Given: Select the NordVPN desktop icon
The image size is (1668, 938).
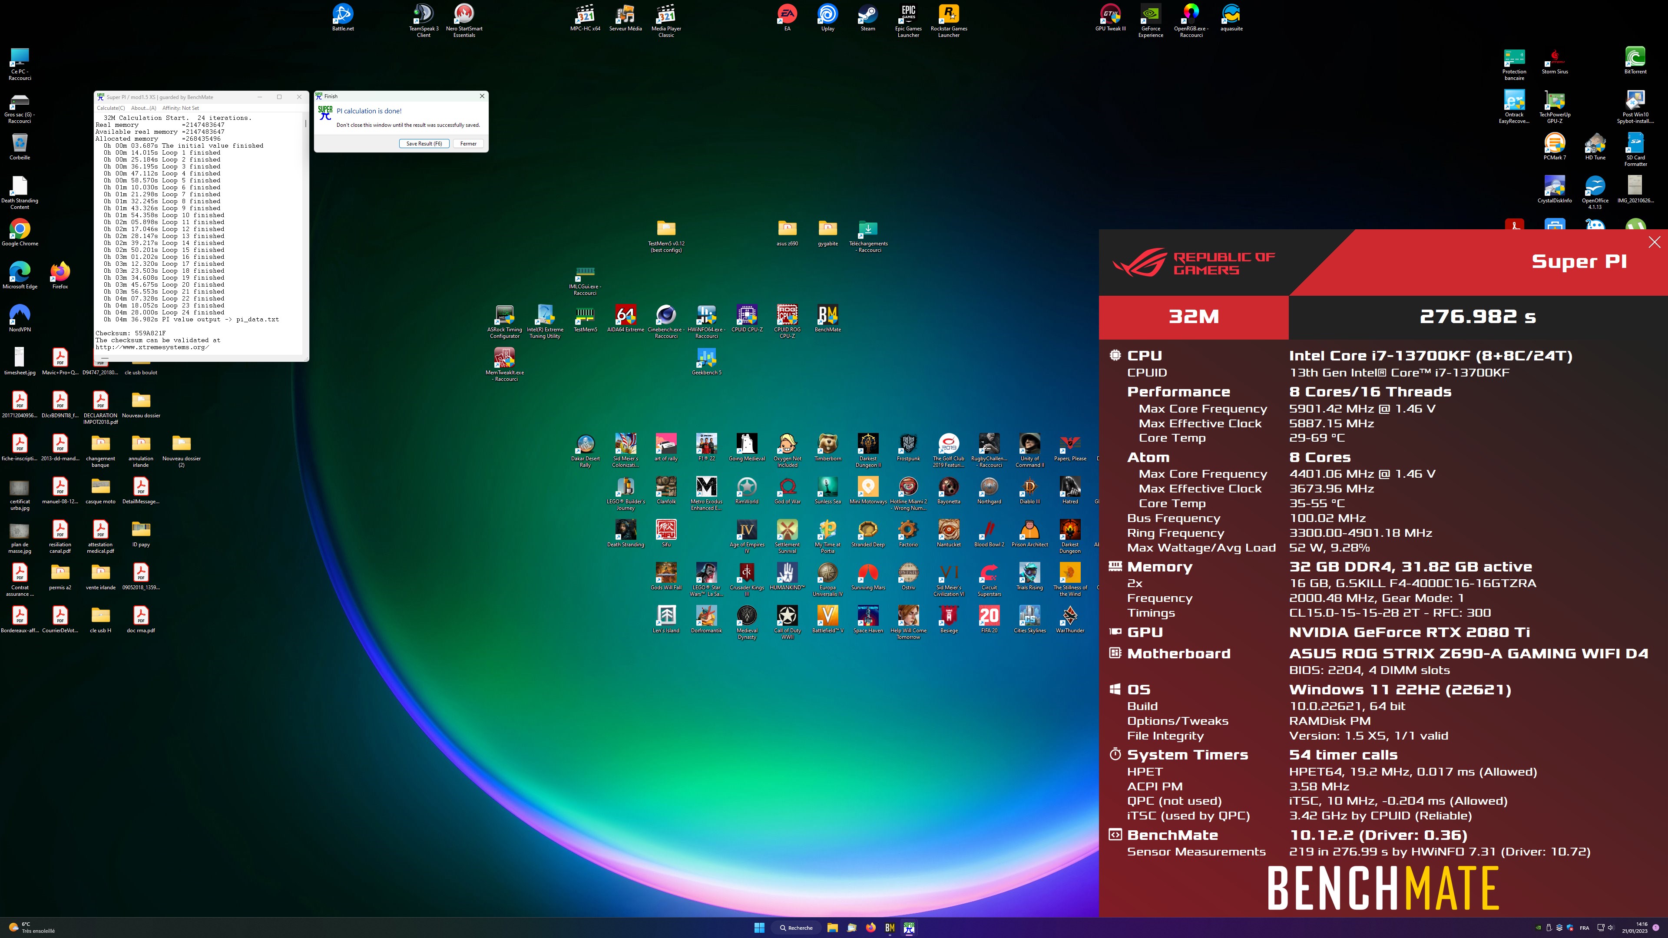Looking at the screenshot, I should [20, 318].
